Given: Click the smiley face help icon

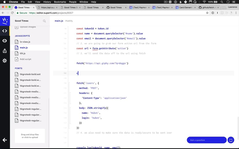Looking at the screenshot, I should point(231,140).
